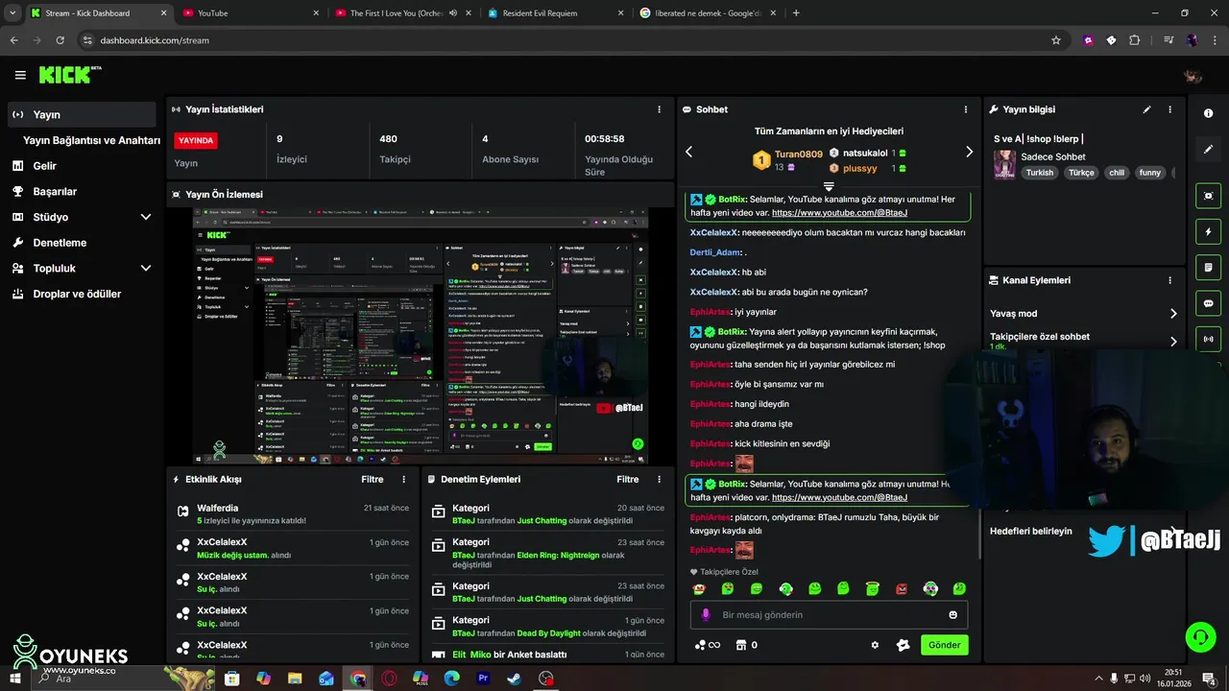Open Yayın Bağlantısı ve Anahtarı page
Viewport: 1229px width, 691px height.
[91, 140]
